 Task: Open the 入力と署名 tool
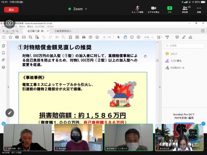pos(176,61)
